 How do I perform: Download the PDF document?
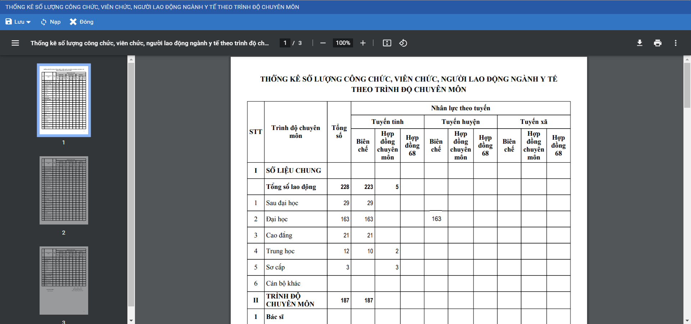pyautogui.click(x=640, y=43)
